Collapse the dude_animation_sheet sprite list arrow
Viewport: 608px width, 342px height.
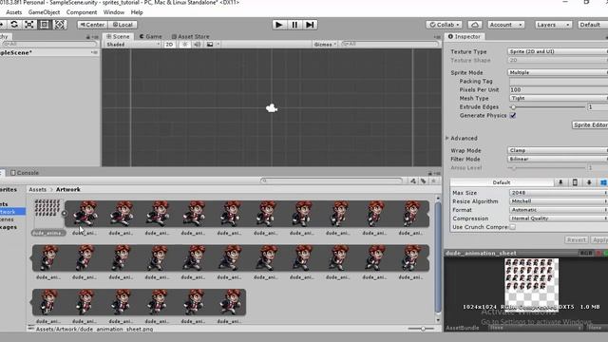(65, 213)
